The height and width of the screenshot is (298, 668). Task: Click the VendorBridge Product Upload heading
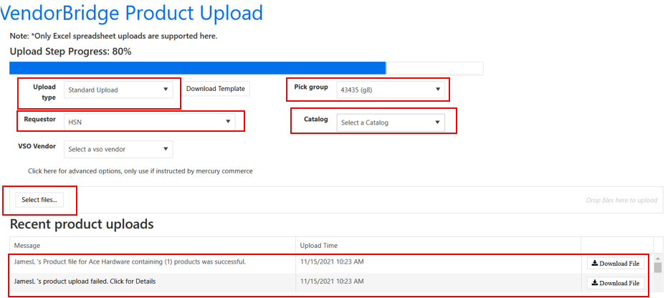[131, 13]
